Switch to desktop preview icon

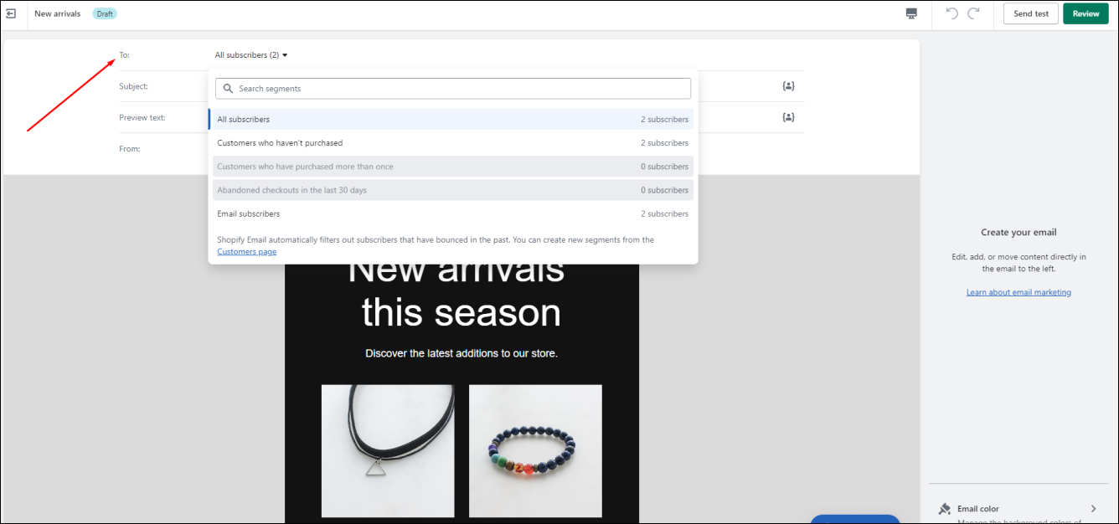[x=911, y=13]
